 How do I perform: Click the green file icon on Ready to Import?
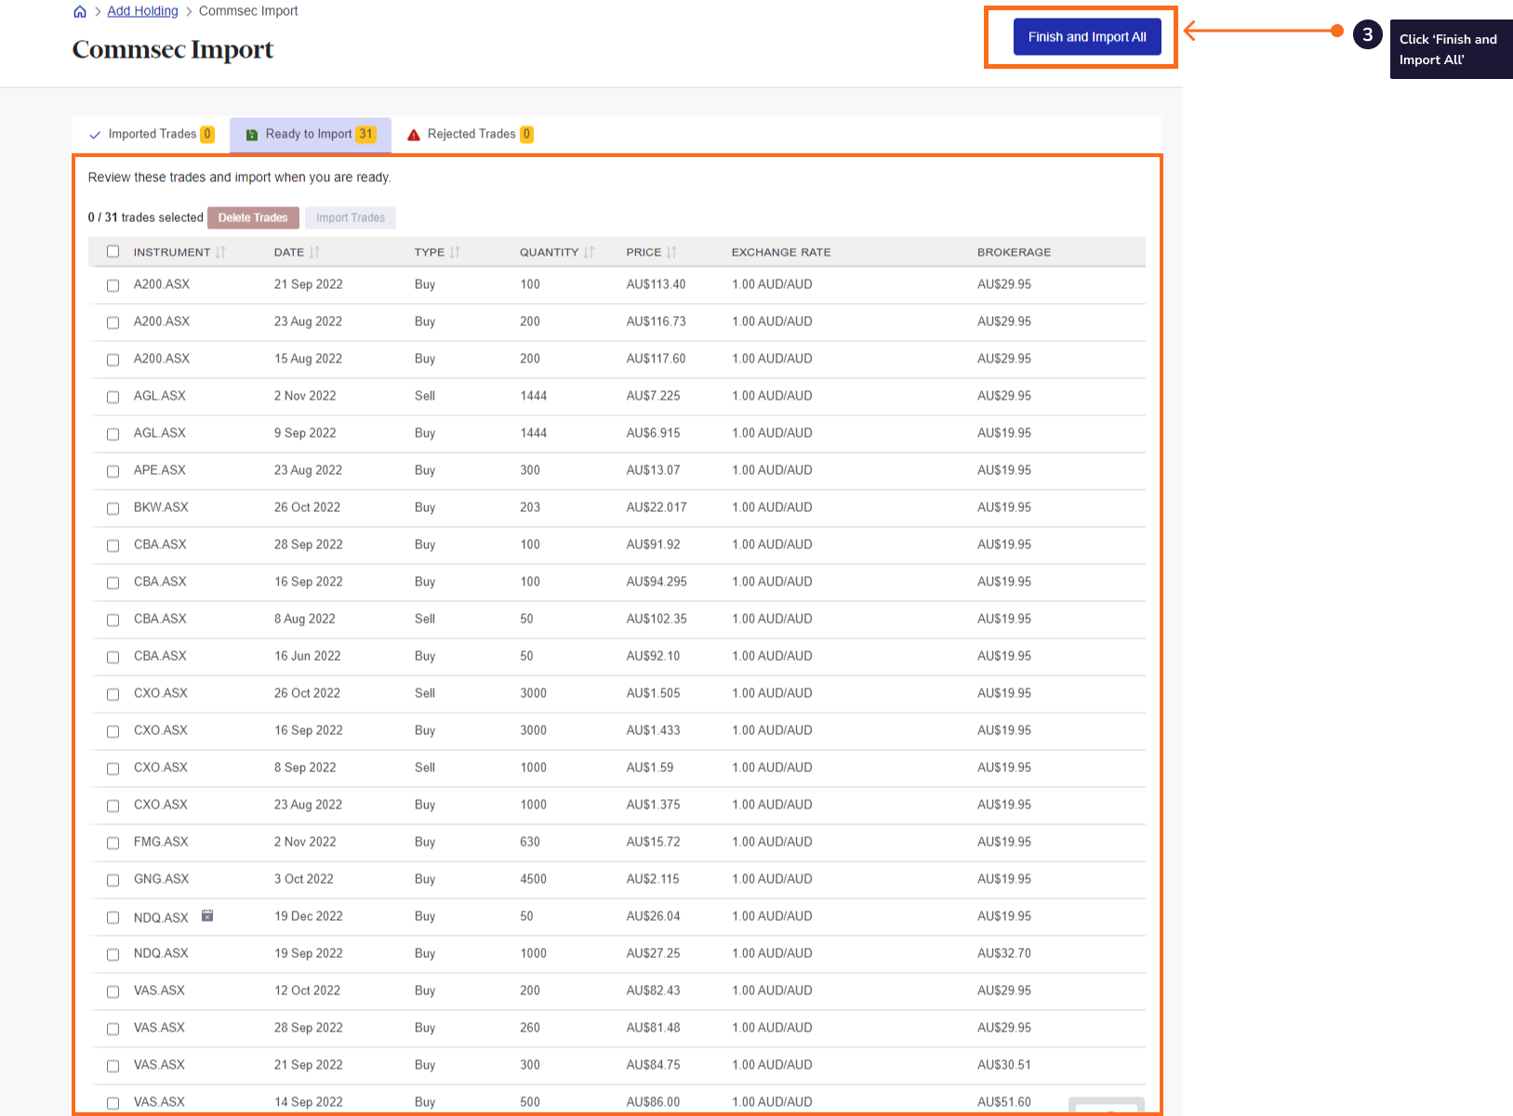(x=251, y=134)
